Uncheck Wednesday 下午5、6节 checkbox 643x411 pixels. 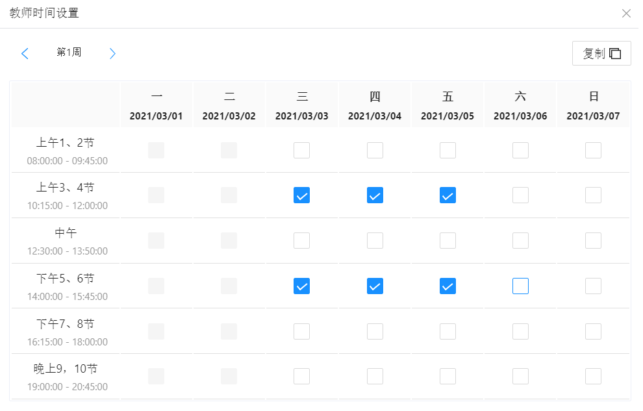[302, 286]
